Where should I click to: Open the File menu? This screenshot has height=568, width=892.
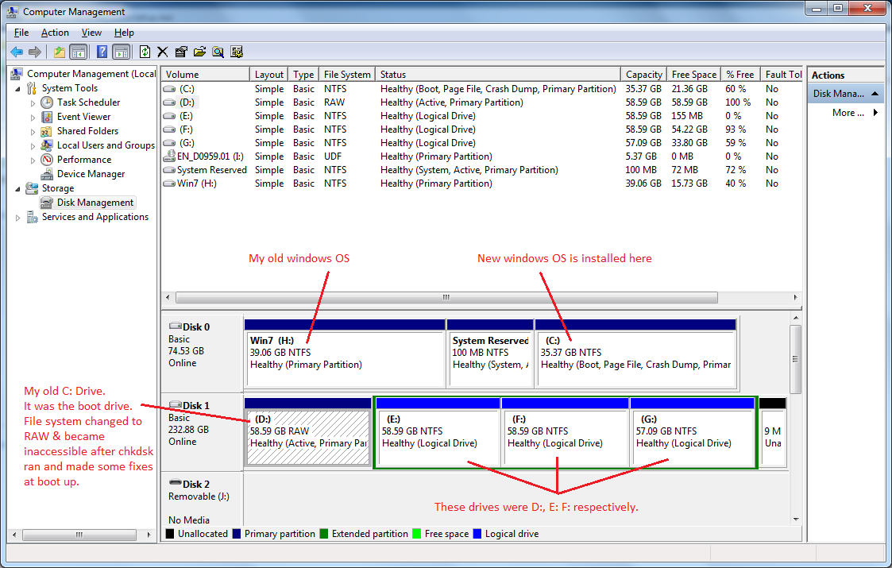(x=21, y=33)
